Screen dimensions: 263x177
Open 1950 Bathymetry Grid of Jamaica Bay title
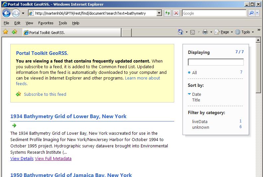71,175
